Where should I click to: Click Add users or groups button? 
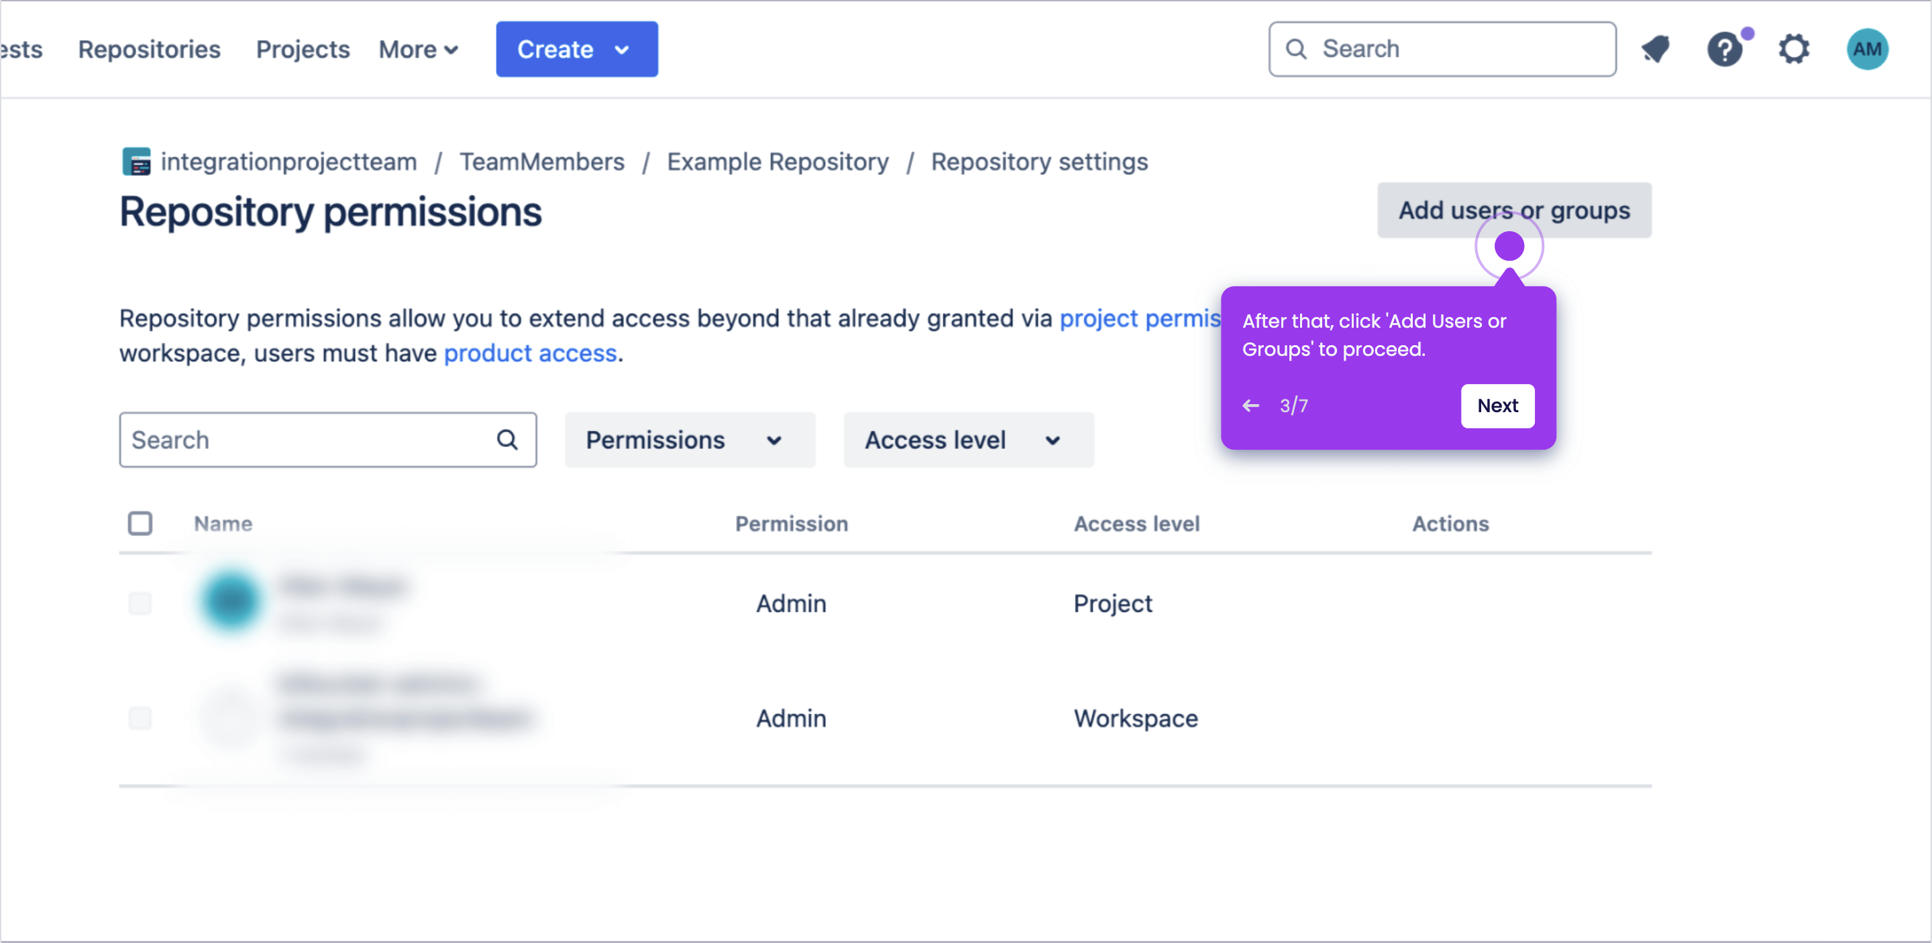click(1513, 210)
